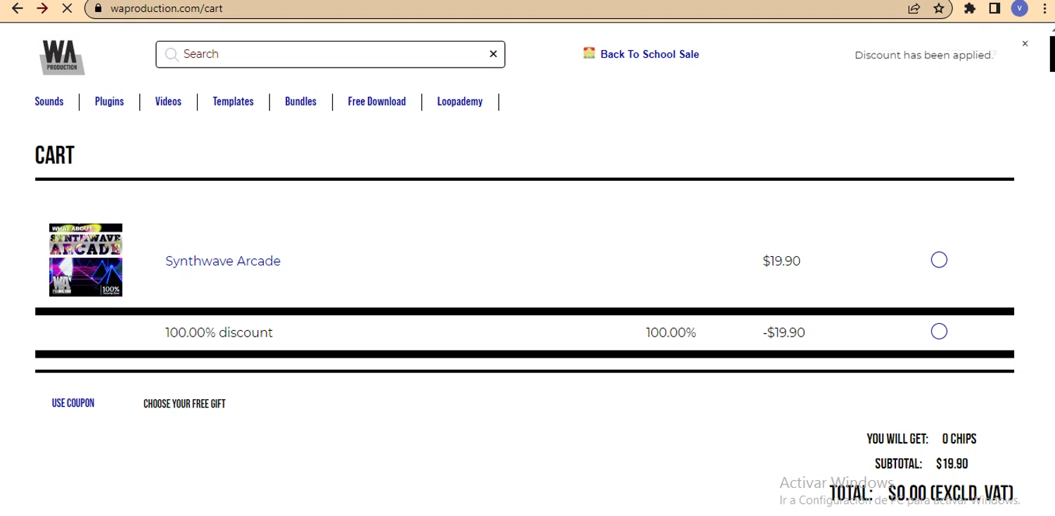
Task: Open Back To School Sale link
Action: 649,54
